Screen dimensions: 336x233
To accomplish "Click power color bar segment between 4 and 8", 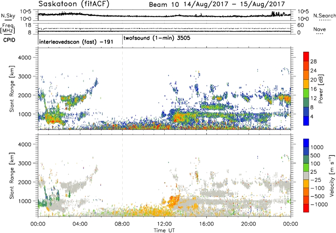I will [306, 112].
